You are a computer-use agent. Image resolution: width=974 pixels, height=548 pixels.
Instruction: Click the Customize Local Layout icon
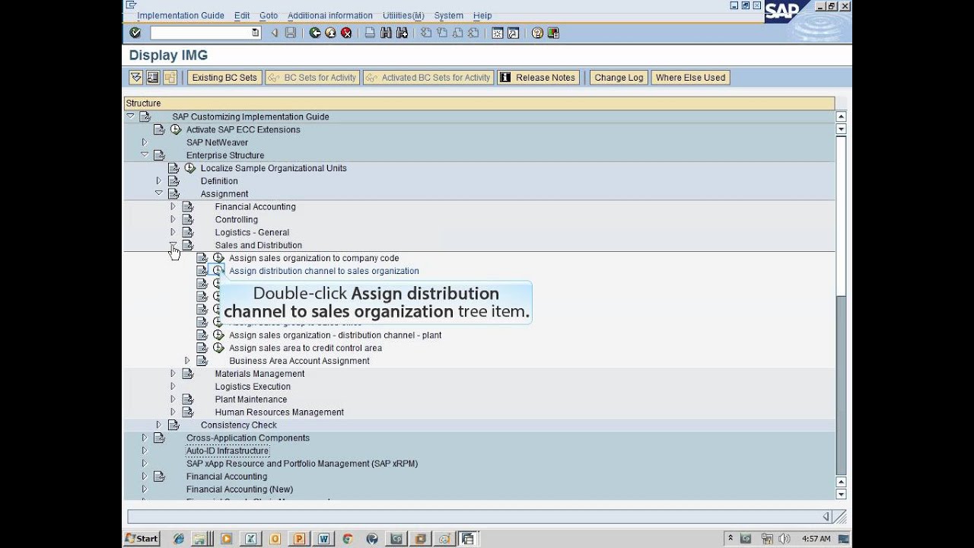point(553,33)
